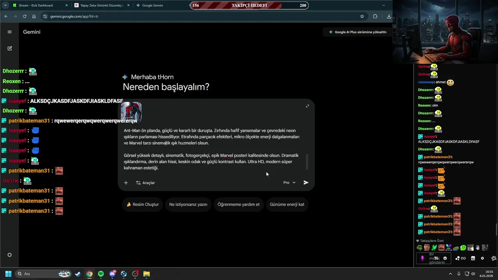Click clawsaep username in Kick chat
The image size is (498, 280).
pos(426,82)
